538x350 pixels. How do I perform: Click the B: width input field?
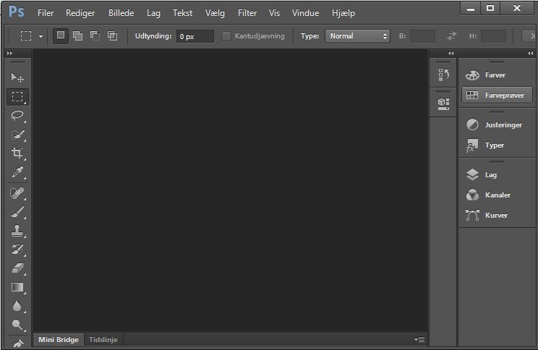(x=422, y=36)
